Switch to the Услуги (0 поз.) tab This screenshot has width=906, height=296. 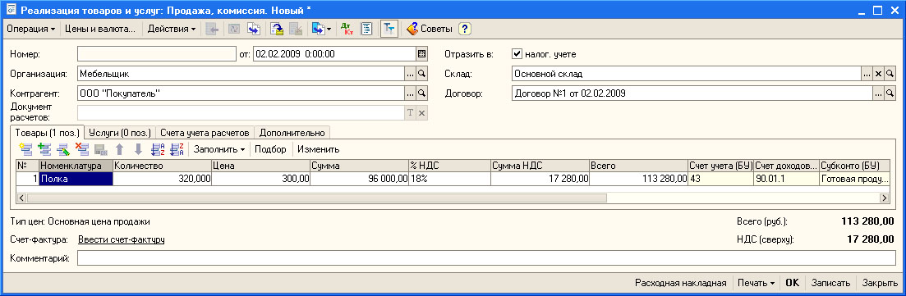(x=120, y=133)
